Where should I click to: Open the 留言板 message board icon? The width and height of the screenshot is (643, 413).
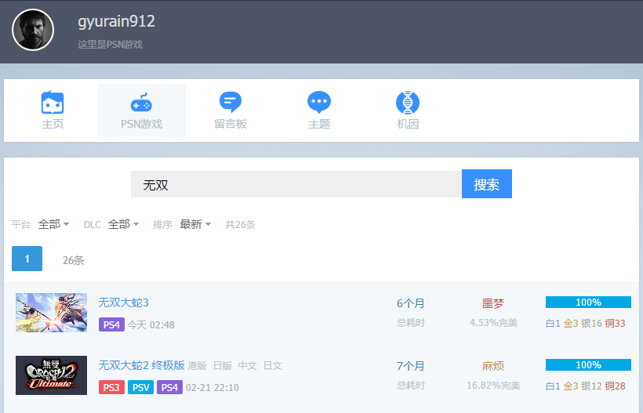click(x=230, y=102)
